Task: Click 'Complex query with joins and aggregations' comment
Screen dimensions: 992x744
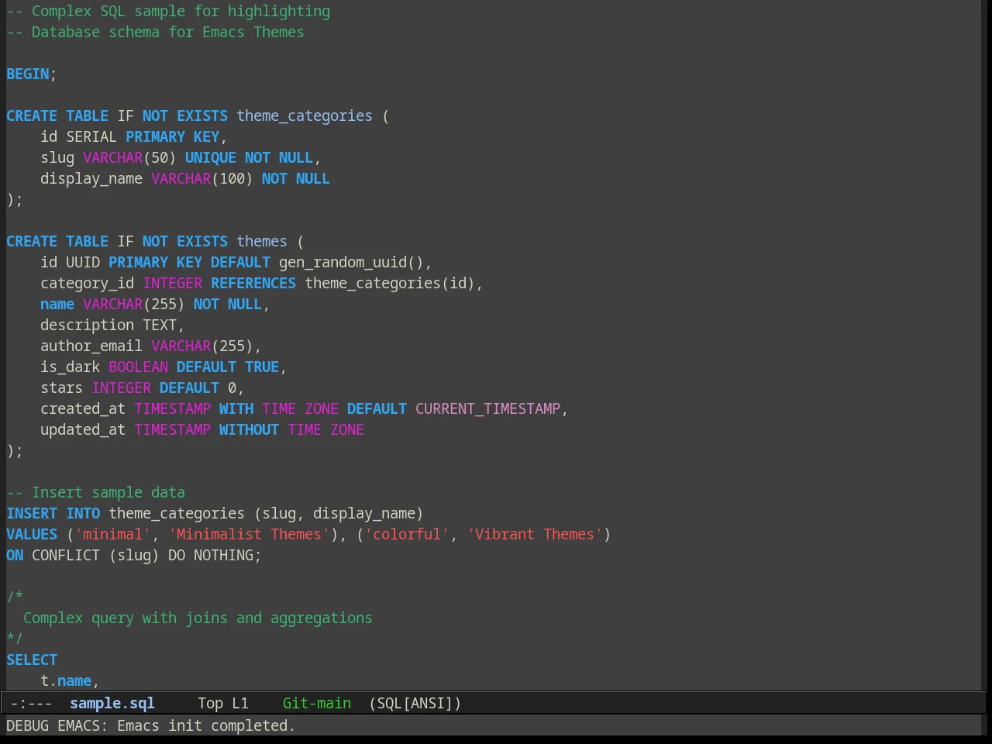Action: point(198,618)
